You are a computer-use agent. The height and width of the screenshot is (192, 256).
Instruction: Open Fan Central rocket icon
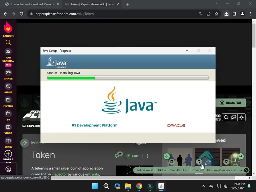click(x=8, y=51)
